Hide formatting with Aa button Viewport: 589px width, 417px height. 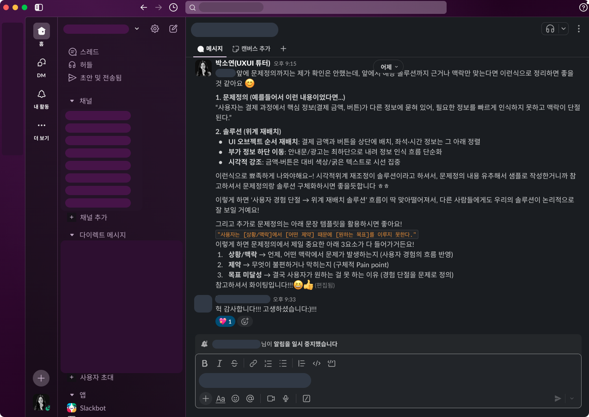pos(221,399)
